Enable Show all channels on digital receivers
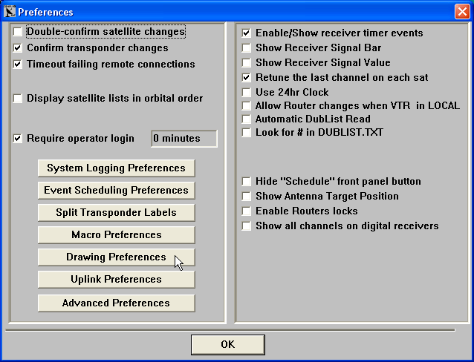This screenshot has height=362, width=474. point(247,226)
